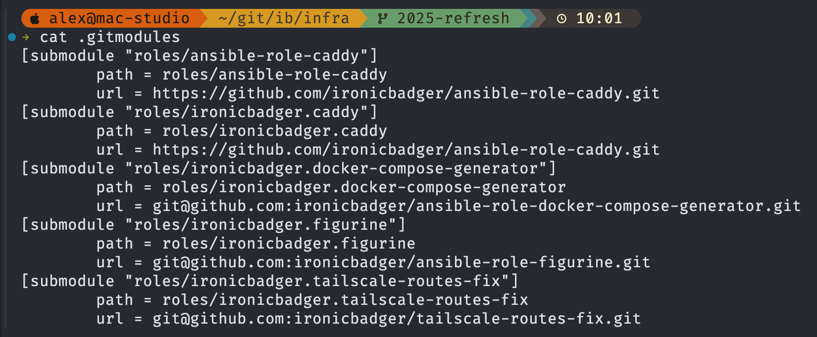Viewport: 817px width, 337px height.
Task: Click the blue status dot before the prompt
Action: click(x=12, y=37)
